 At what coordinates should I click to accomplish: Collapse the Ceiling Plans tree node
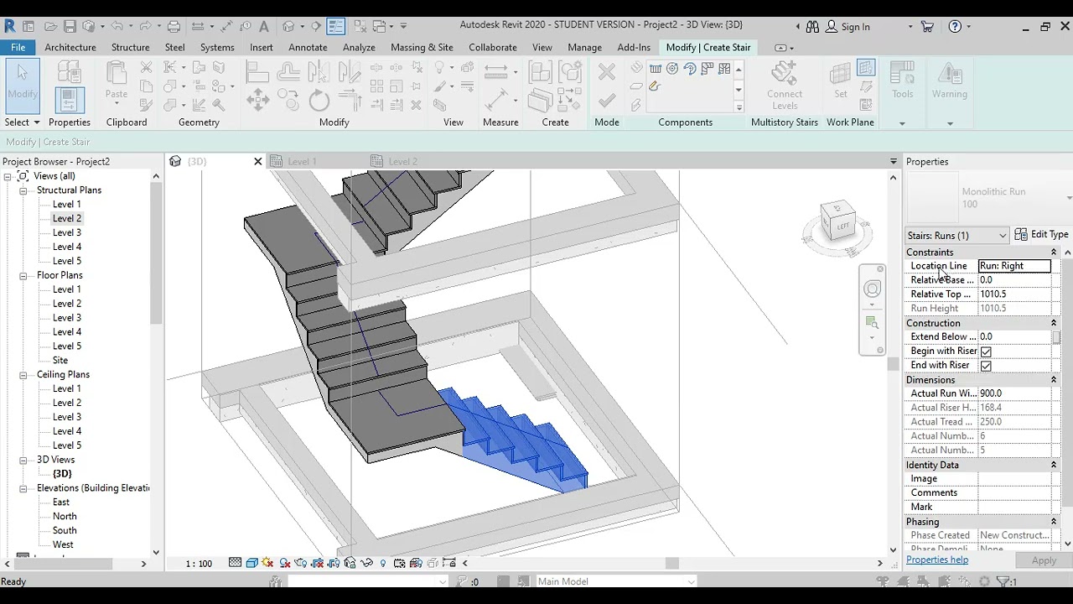click(23, 375)
